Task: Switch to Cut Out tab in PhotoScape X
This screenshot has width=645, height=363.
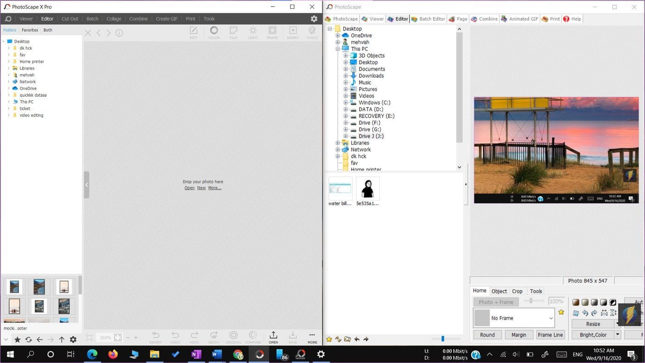Action: pos(70,19)
